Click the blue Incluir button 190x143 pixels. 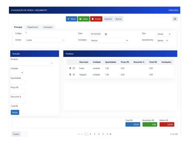15,112
